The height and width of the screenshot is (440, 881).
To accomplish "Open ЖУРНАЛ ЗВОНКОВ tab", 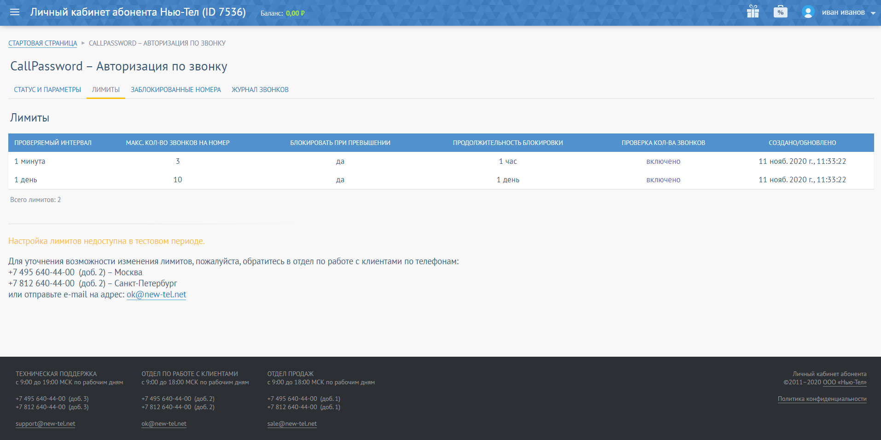I will [260, 90].
